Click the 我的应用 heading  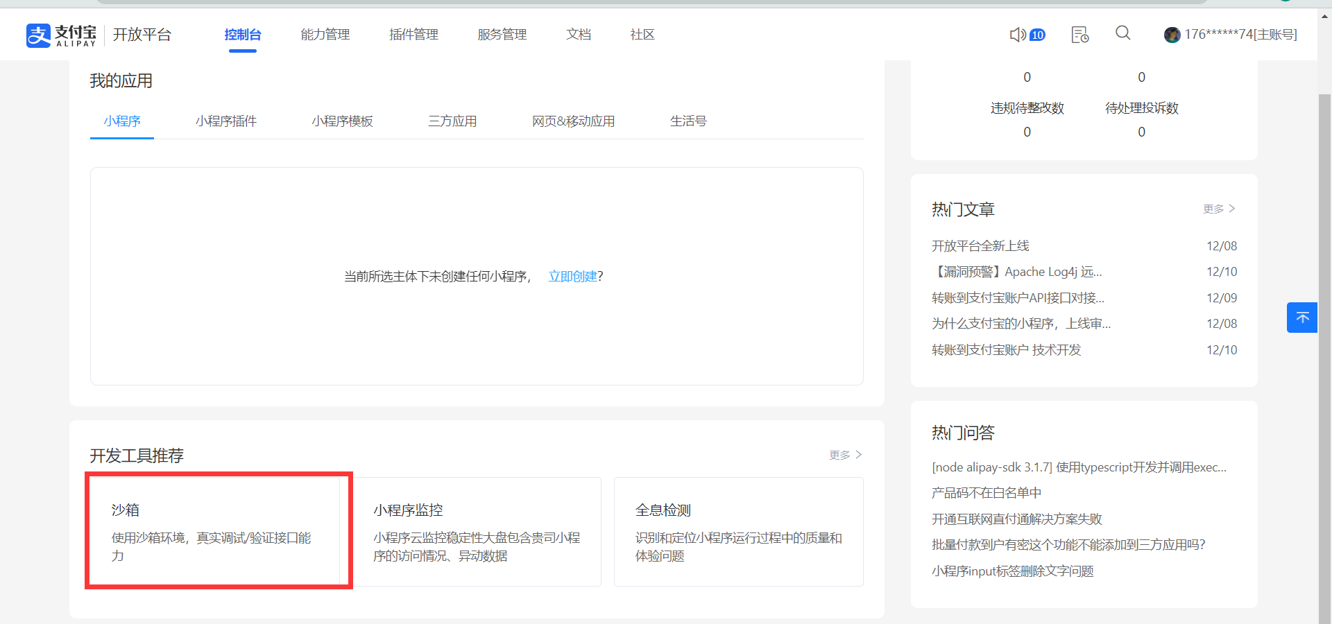(x=121, y=81)
